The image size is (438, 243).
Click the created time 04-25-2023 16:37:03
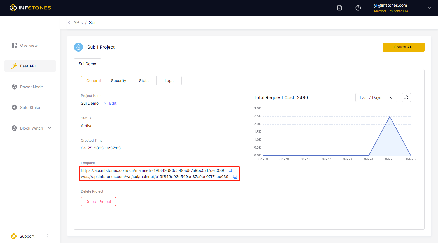(x=101, y=148)
